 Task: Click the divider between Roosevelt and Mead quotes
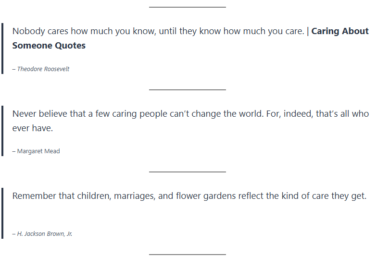tap(187, 89)
